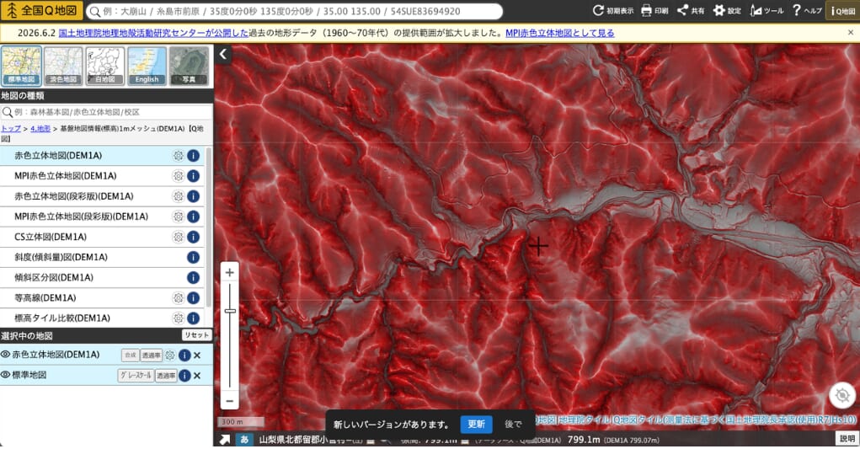Click the 更新 update button
860x449 pixels.
[476, 424]
